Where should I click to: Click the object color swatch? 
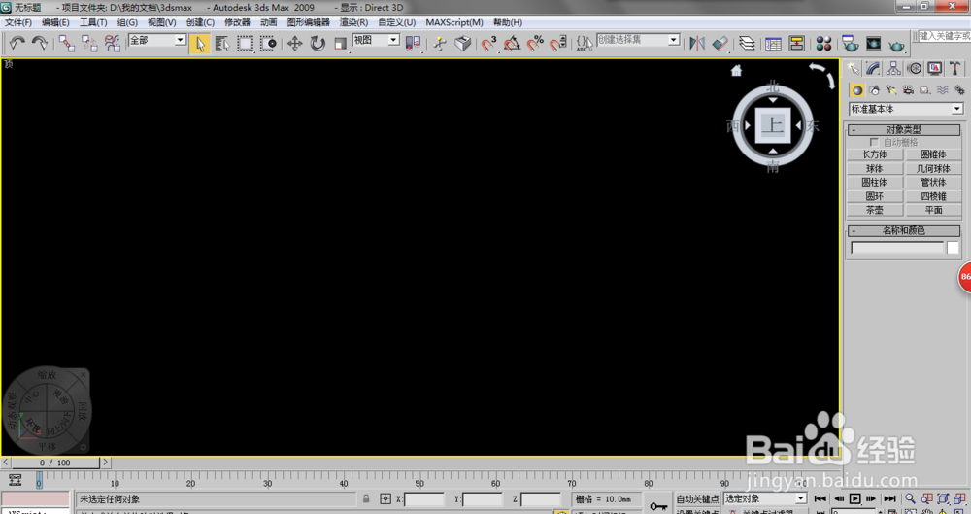954,248
